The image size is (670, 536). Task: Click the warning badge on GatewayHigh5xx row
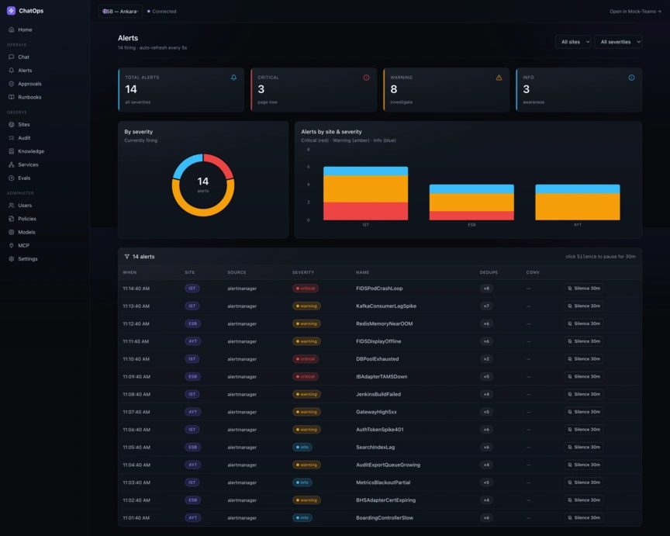click(x=306, y=412)
